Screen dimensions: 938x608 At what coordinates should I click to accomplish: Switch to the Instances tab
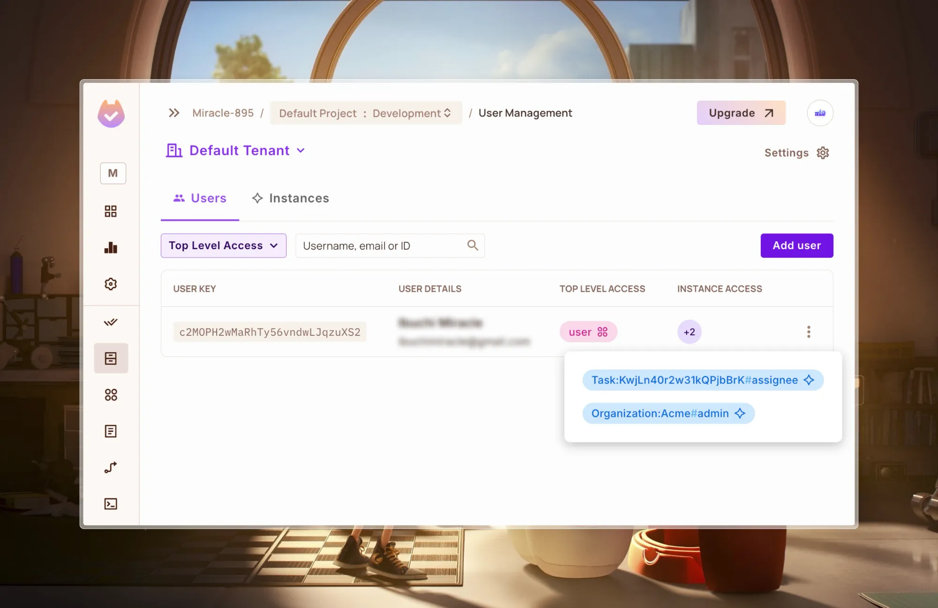(290, 198)
